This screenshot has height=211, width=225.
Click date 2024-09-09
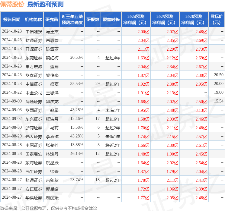coord(12,101)
